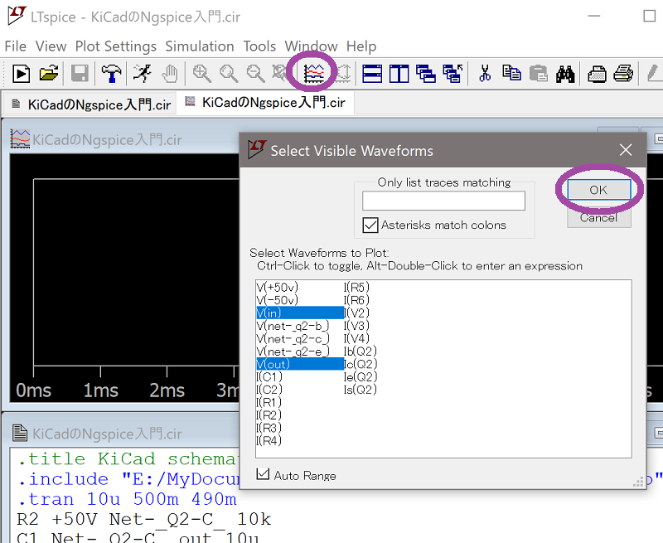This screenshot has width=663, height=543.
Task: Select the I(R3) trace
Action: [269, 428]
